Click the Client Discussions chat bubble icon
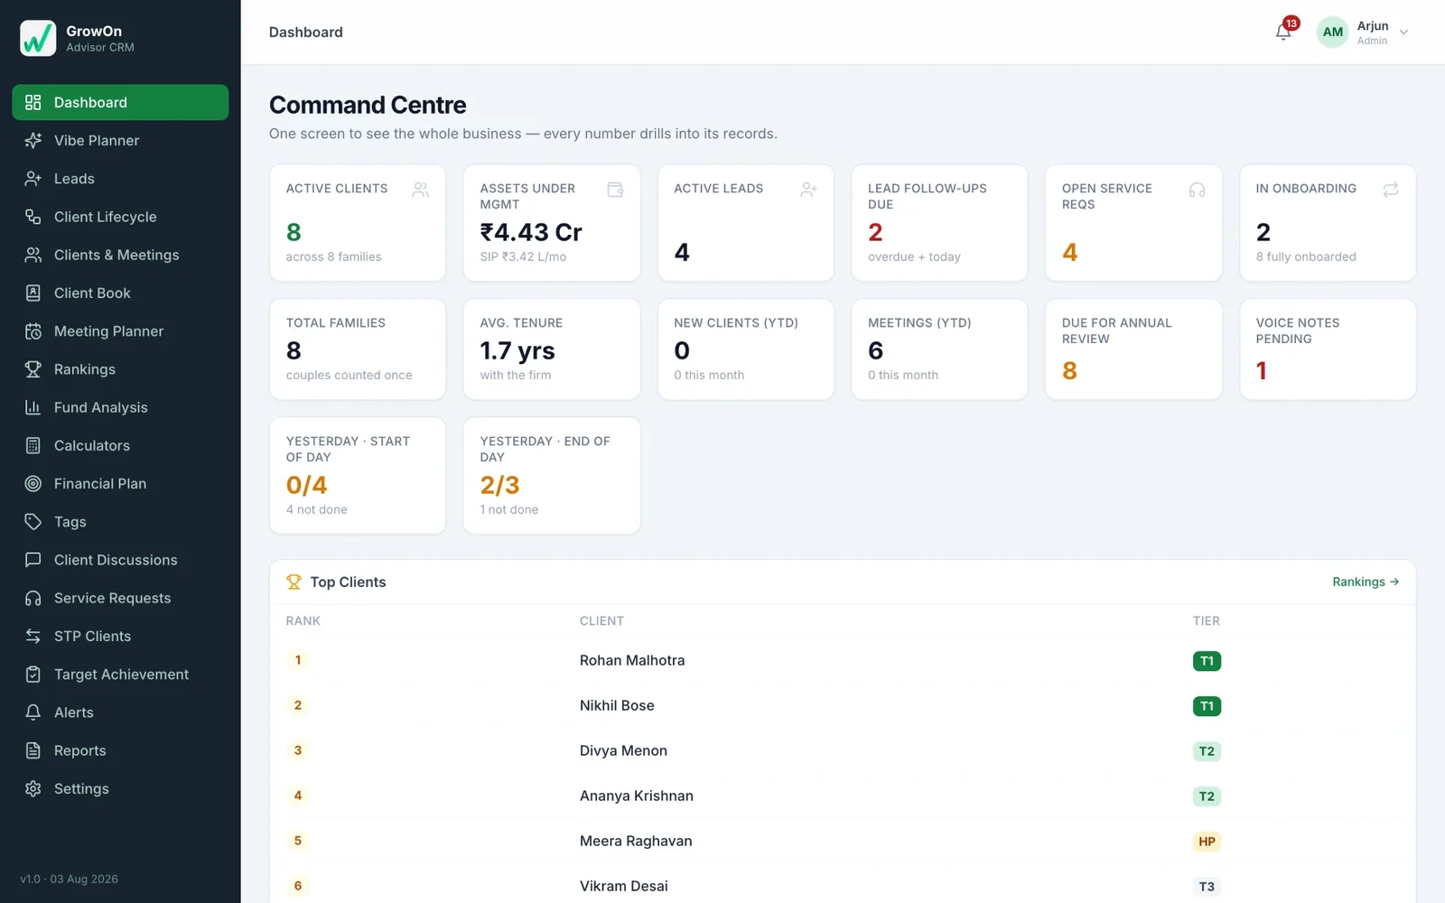 tap(33, 560)
